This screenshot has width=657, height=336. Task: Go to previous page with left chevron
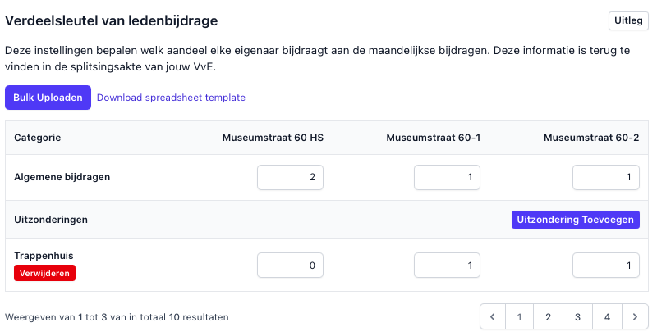pyautogui.click(x=492, y=316)
